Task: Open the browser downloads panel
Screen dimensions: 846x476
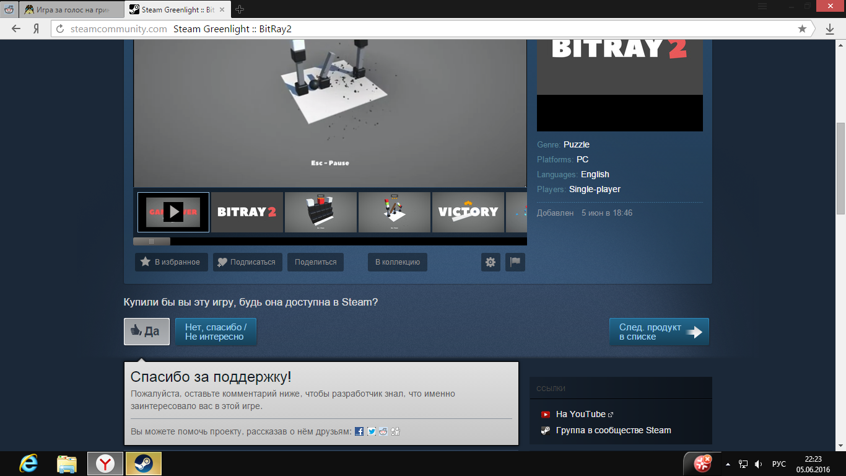Action: (x=830, y=29)
